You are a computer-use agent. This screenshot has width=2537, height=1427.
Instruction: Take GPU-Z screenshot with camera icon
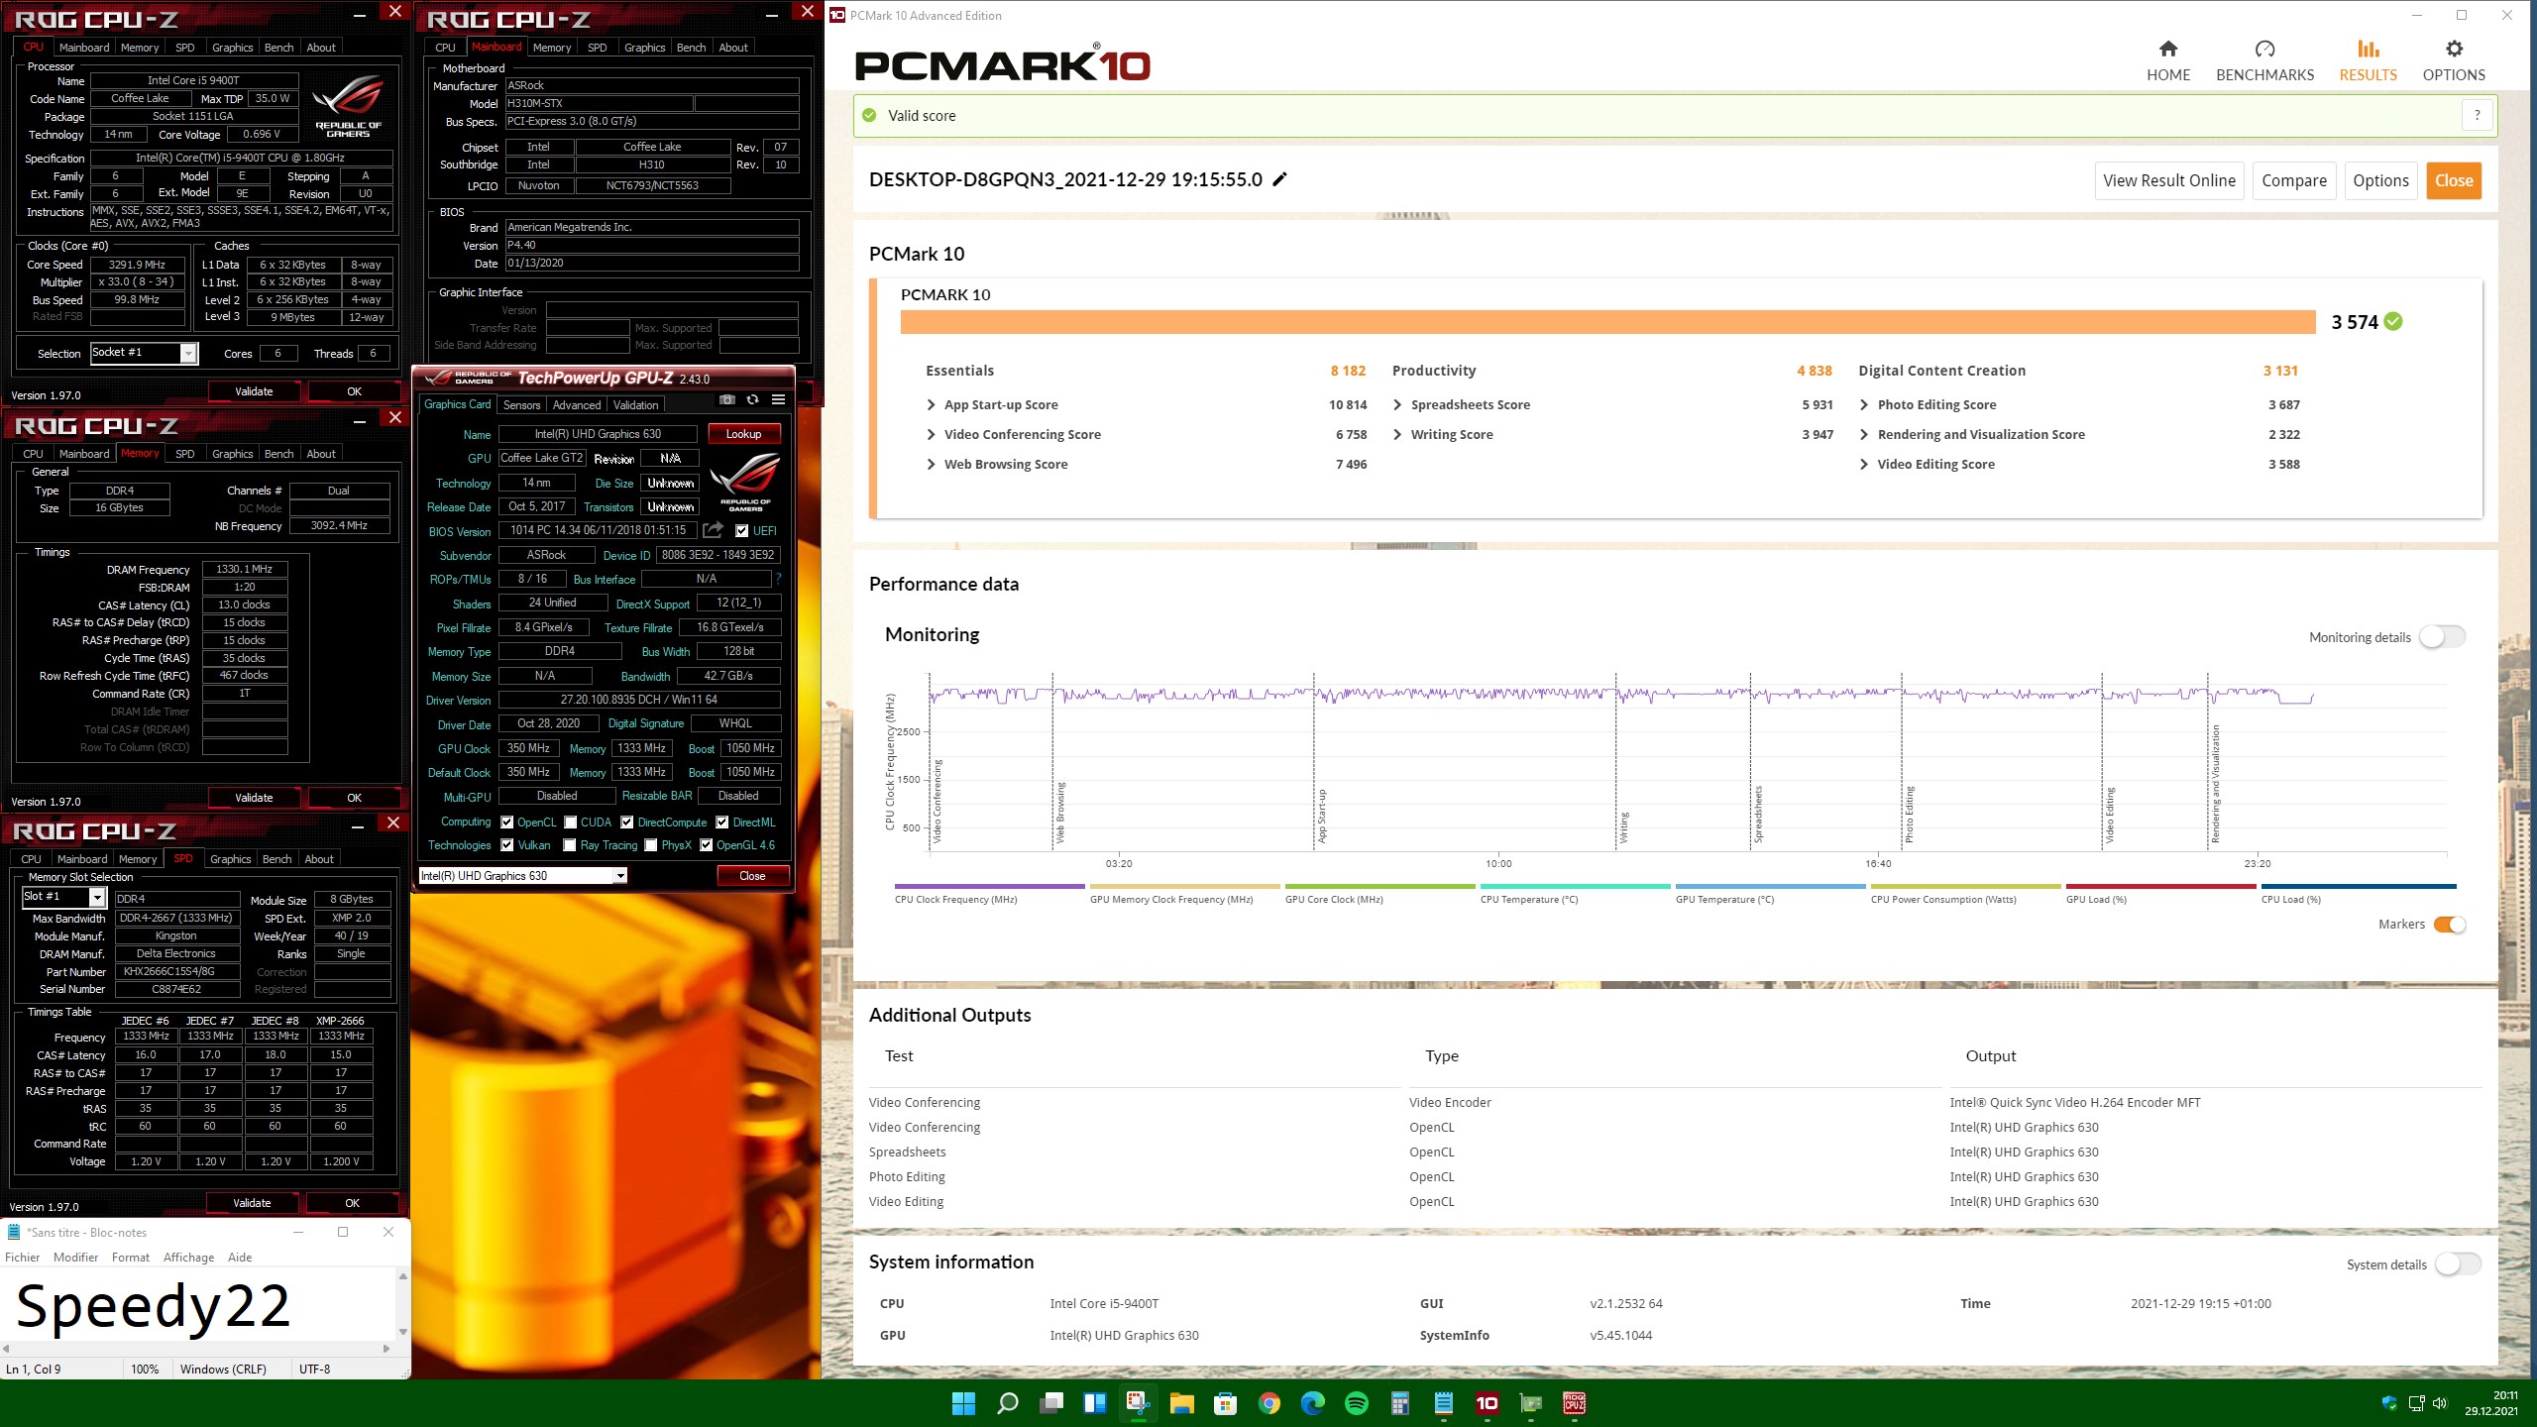(727, 399)
